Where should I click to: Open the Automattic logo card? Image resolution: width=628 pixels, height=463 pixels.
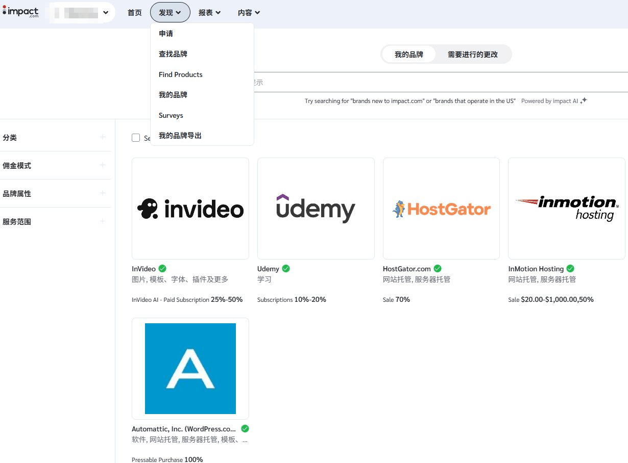(x=190, y=369)
